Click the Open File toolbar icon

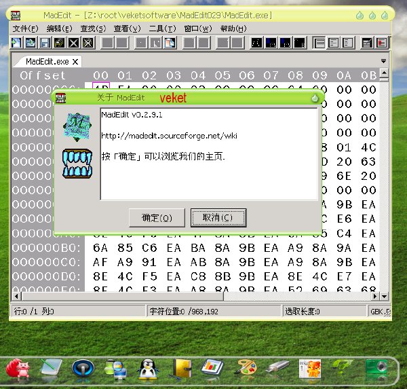[31, 43]
